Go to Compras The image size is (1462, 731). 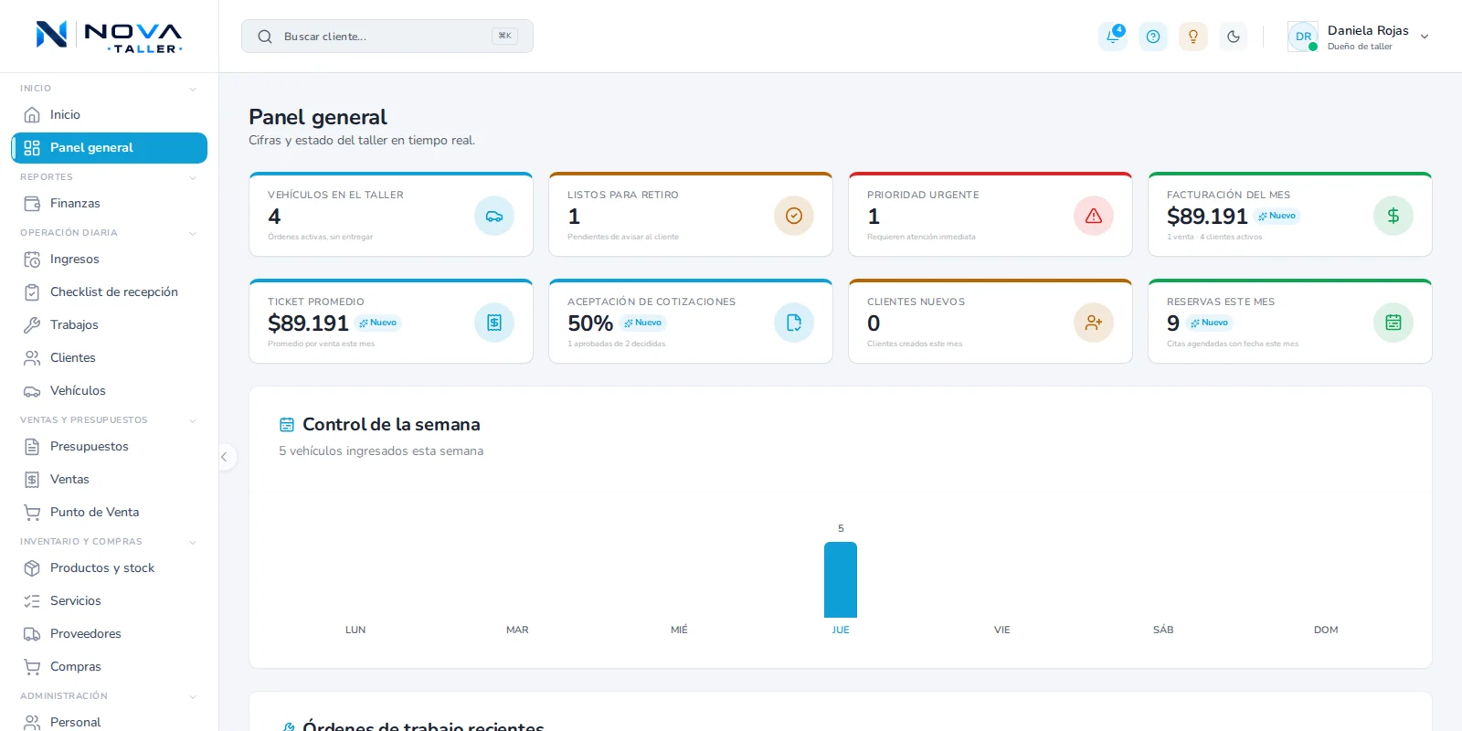[109, 667]
